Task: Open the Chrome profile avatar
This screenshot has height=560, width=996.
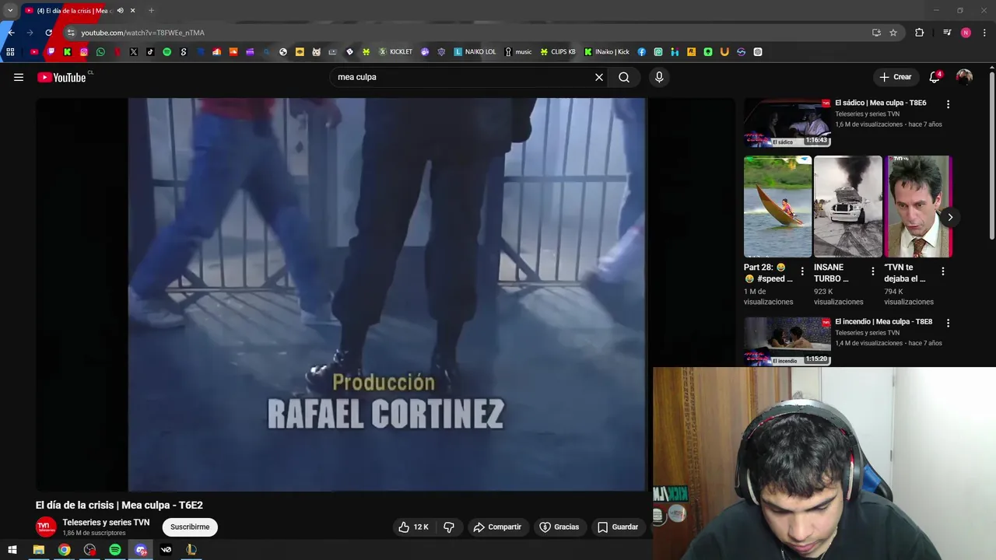Action: pyautogui.click(x=966, y=33)
